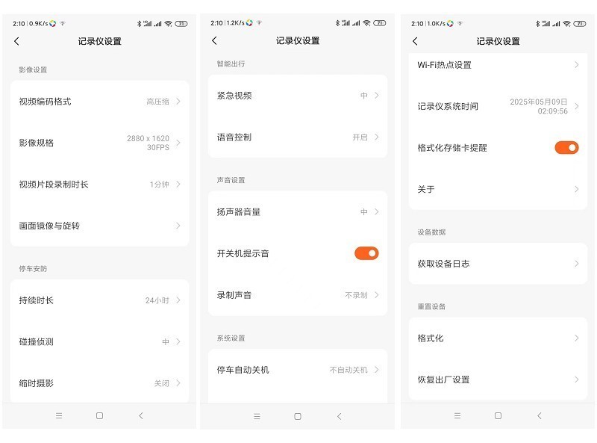This screenshot has height=443, width=597.
Task: Select 恢复出厂设置 to reset the device
Action: (498, 380)
